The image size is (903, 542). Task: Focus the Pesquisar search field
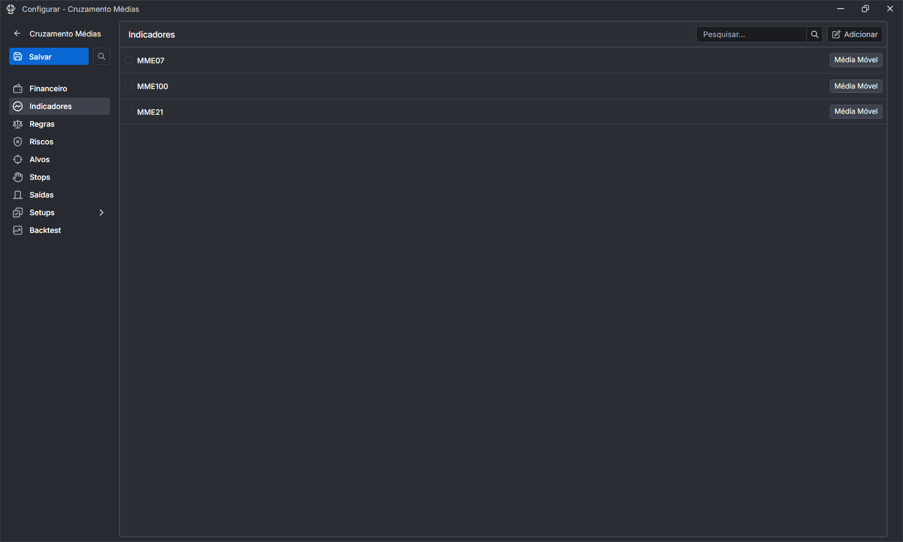coord(751,34)
